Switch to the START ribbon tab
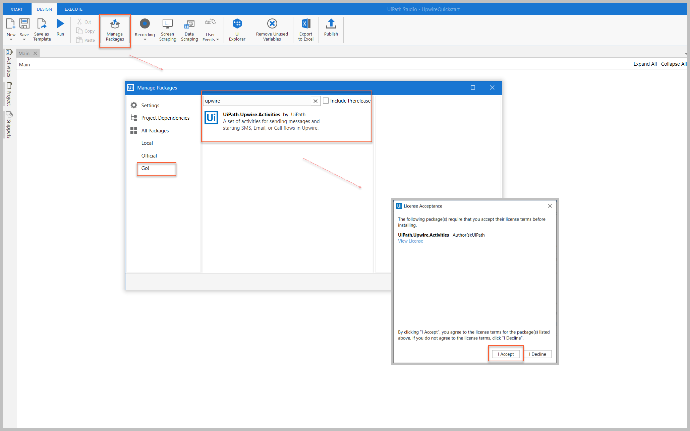 coord(17,9)
